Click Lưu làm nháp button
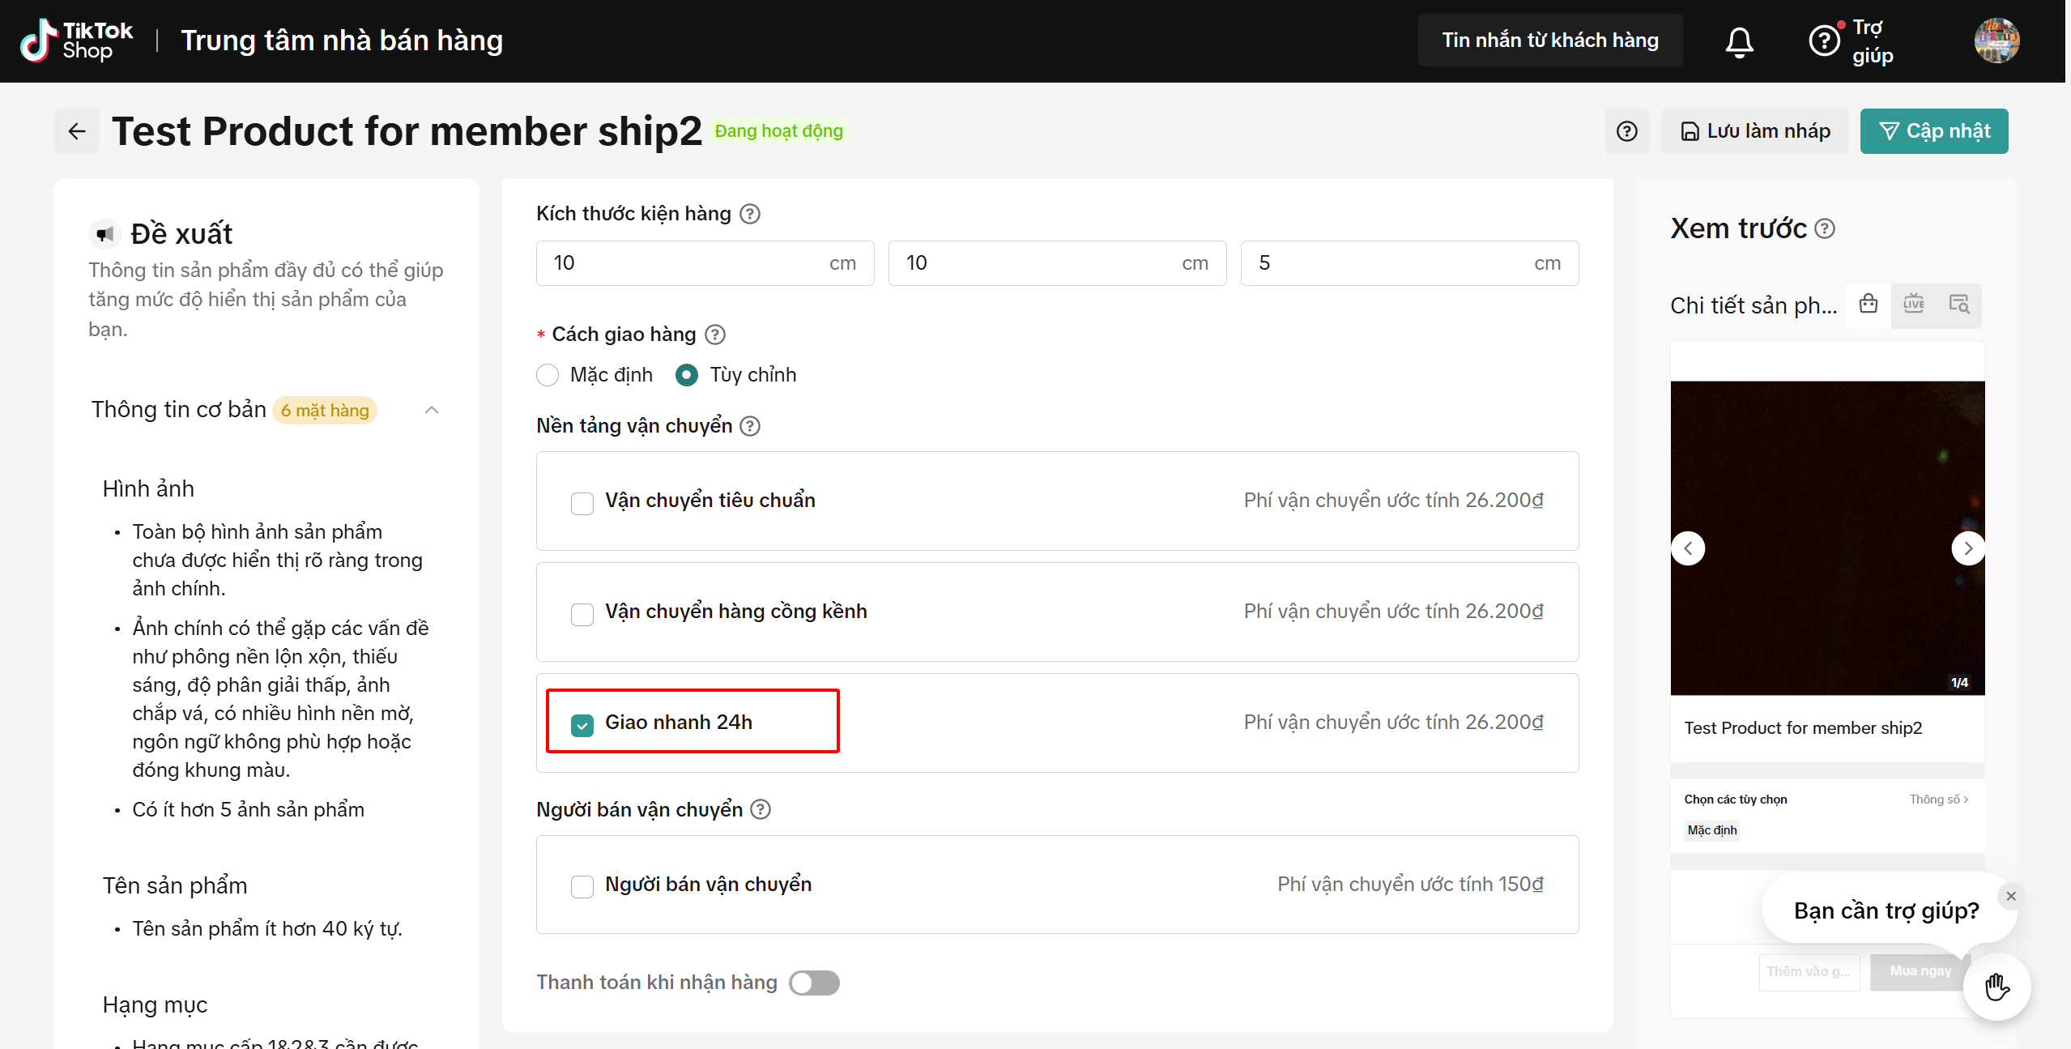The image size is (2071, 1049). click(1754, 131)
